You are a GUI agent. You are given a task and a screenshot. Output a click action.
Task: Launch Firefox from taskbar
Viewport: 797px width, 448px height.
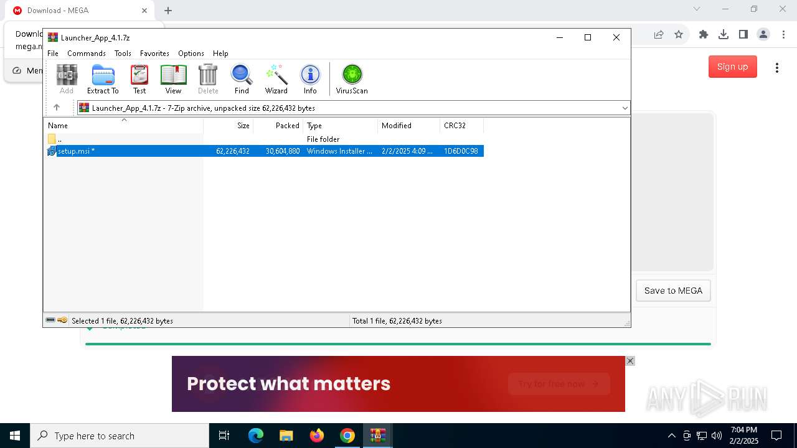(317, 436)
